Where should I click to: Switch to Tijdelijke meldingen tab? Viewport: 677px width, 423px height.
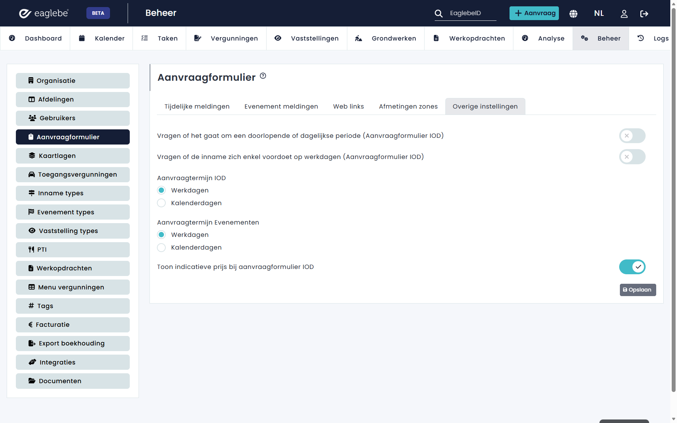197,106
